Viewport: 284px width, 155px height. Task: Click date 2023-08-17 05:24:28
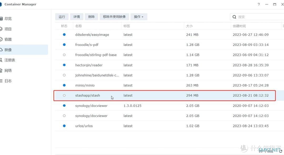[x=251, y=85]
